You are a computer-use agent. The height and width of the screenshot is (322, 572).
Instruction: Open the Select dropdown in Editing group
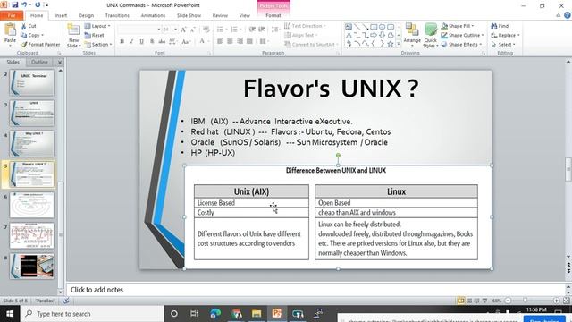click(x=503, y=45)
